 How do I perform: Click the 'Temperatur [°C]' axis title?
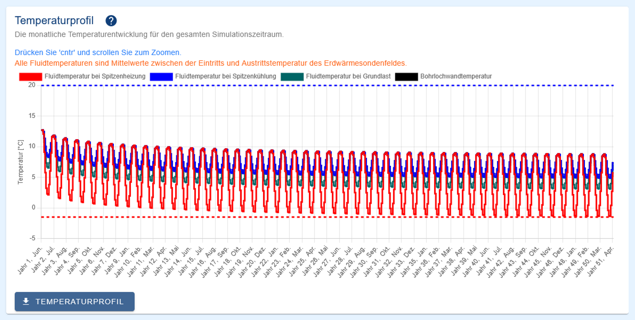tap(21, 162)
